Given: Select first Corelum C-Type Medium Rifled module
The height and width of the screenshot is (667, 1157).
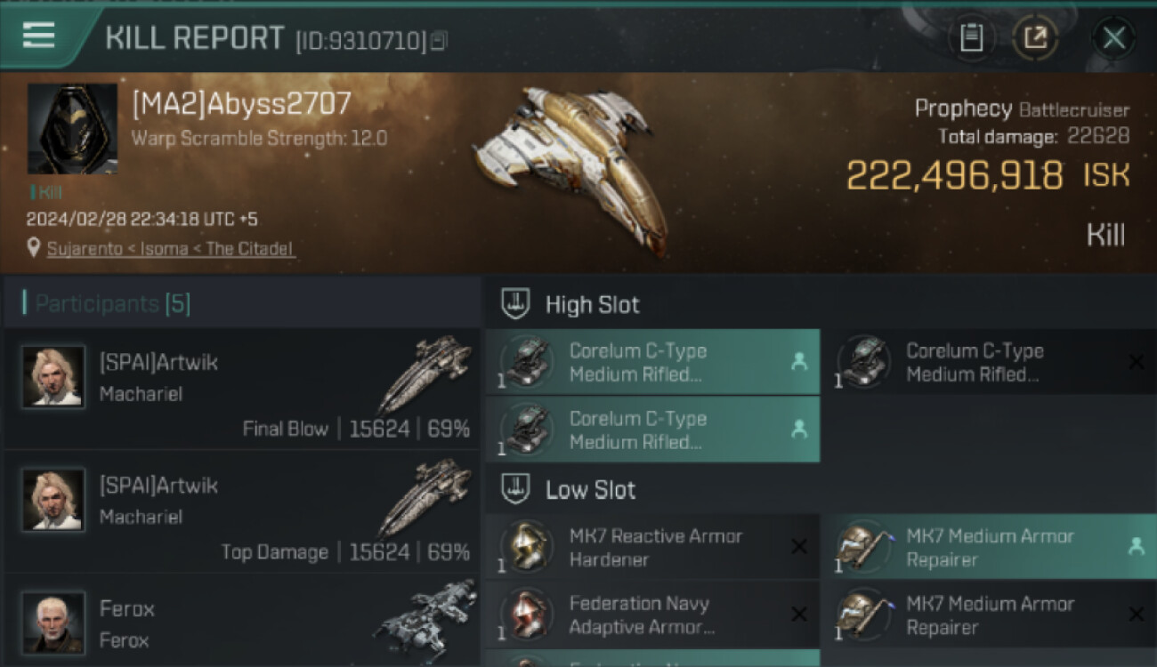Looking at the screenshot, I should click(651, 362).
